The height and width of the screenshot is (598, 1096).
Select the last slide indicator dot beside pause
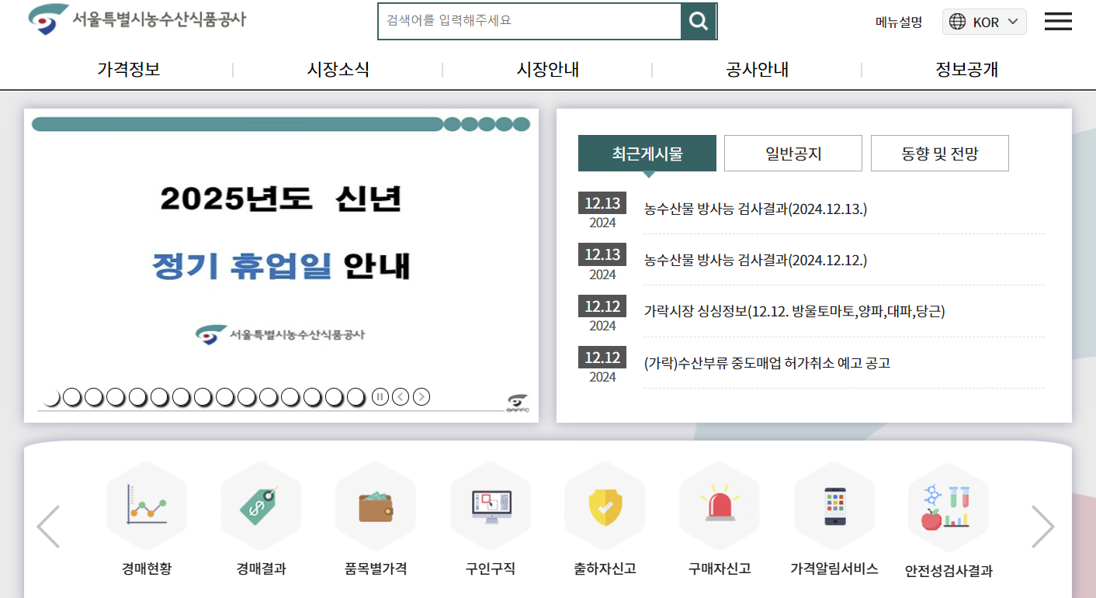pyautogui.click(x=356, y=397)
